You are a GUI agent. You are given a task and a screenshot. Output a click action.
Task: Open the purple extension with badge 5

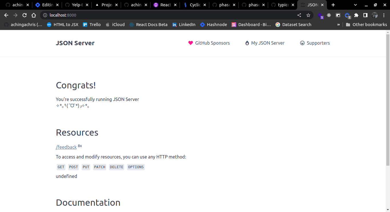(320, 15)
